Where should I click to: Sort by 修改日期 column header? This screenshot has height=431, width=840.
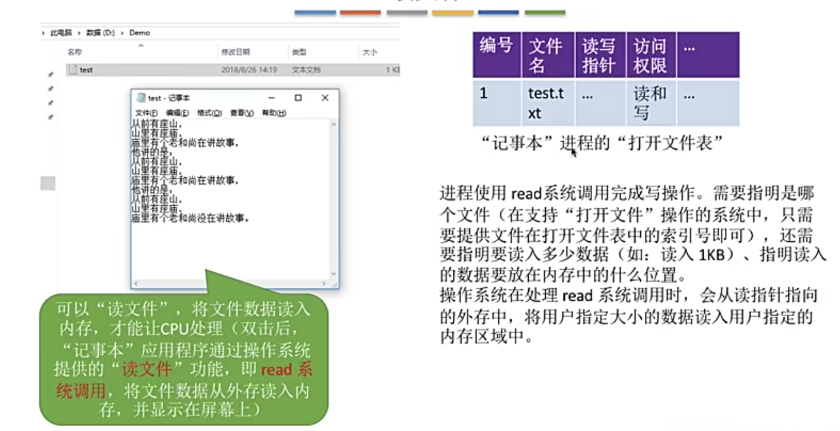pyautogui.click(x=235, y=52)
